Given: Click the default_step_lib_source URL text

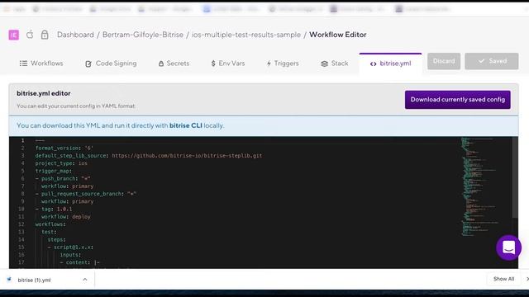Looking at the screenshot, I should (x=187, y=156).
